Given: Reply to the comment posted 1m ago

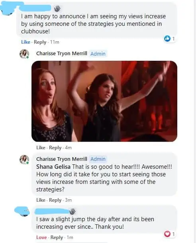Looking at the screenshot, I should (x=57, y=237).
